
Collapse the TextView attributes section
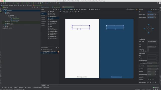pyautogui.click(x=139, y=53)
